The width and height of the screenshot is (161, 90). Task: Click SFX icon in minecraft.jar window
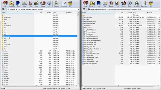pyautogui.click(x=70, y=4)
